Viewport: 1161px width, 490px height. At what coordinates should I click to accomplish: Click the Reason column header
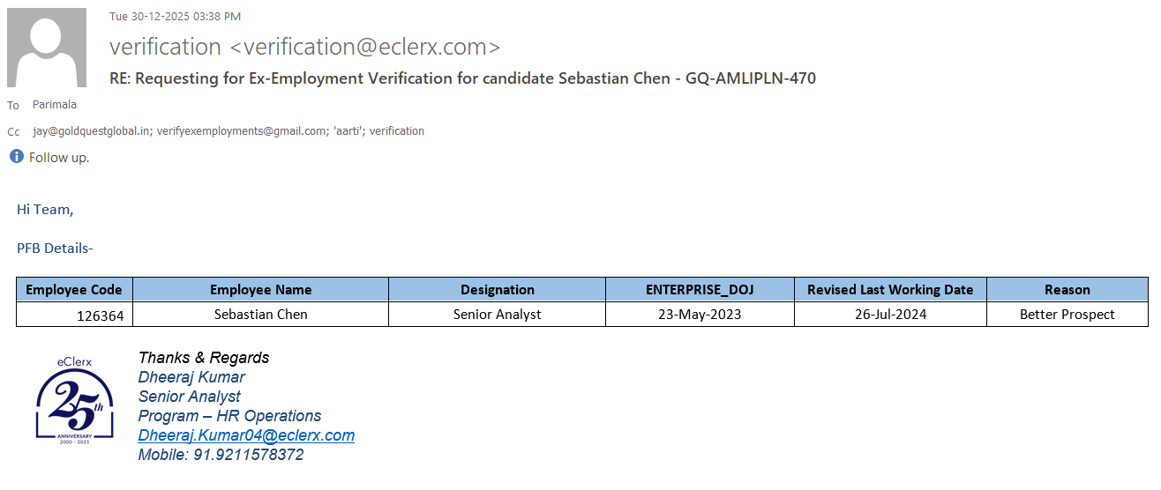pos(1067,289)
